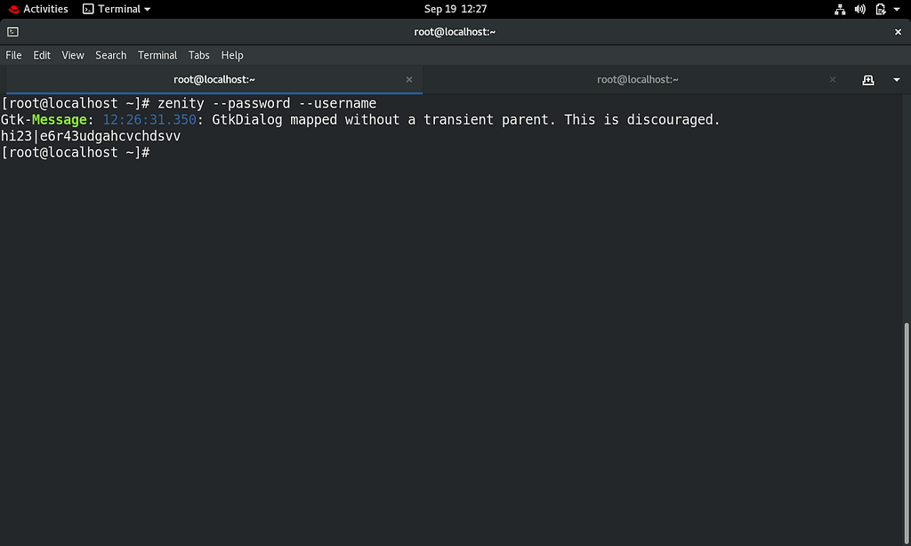Close the first root@localhost tab
Viewport: 911px width, 546px height.
click(409, 79)
